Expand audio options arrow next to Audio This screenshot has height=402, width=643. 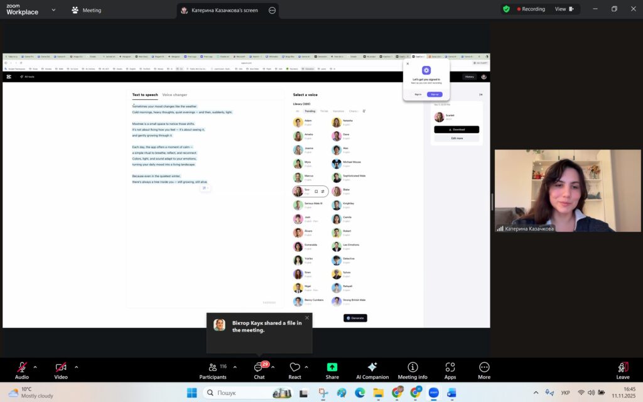point(35,367)
